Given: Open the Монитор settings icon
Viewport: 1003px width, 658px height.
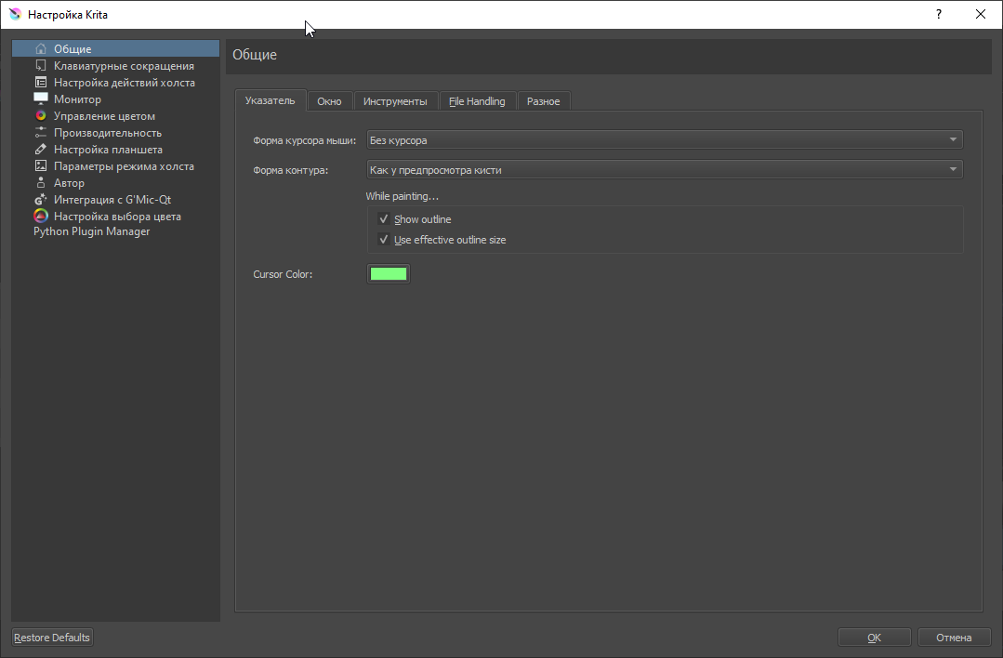Looking at the screenshot, I should [x=41, y=99].
